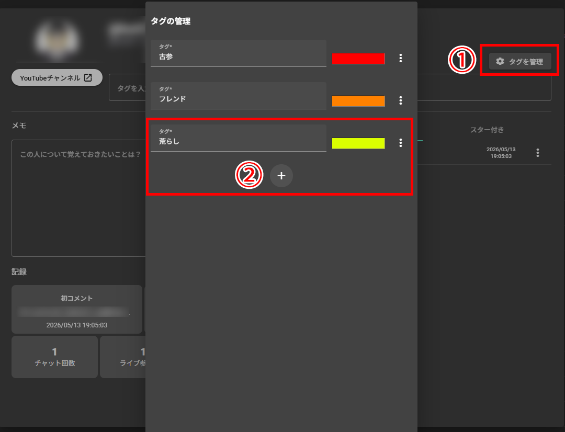
Task: Click the yellow-green swatch for 荒らし
Action: tap(358, 143)
